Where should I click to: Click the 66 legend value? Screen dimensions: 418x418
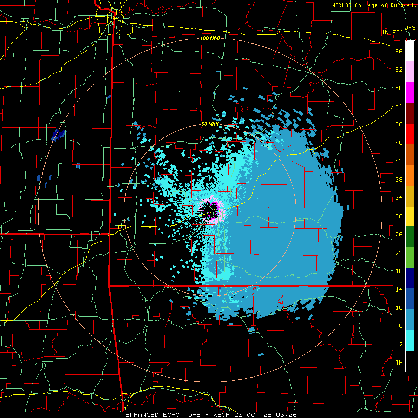[x=399, y=51]
